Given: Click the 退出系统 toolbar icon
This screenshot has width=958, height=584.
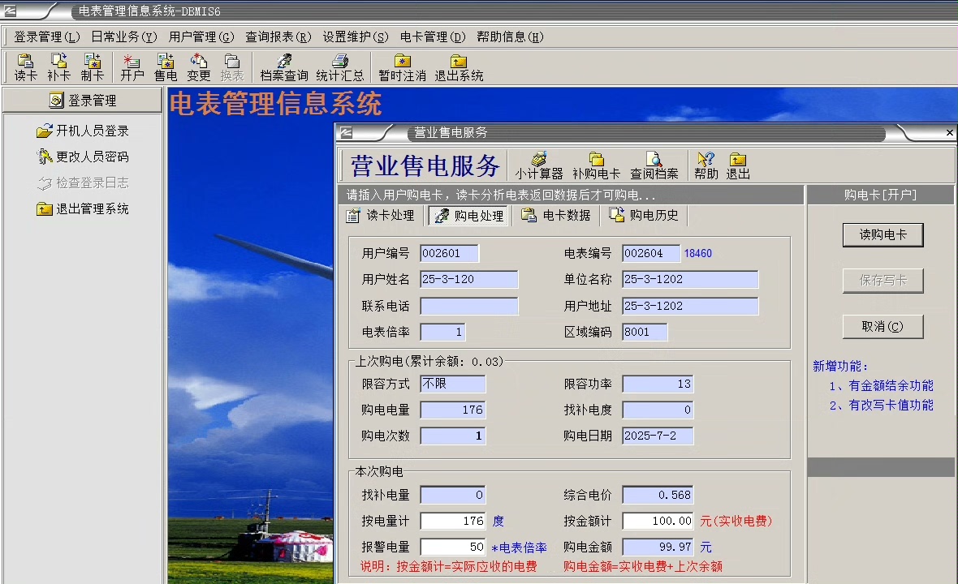Looking at the screenshot, I should coord(459,67).
